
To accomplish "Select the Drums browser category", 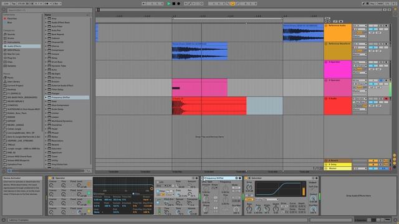I will [11, 39].
